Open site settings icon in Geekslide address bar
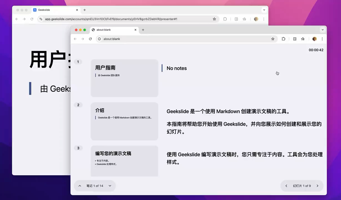 point(41,19)
